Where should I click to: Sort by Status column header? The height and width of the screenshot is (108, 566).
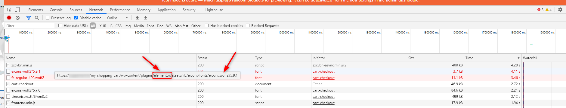pyautogui.click(x=225, y=58)
